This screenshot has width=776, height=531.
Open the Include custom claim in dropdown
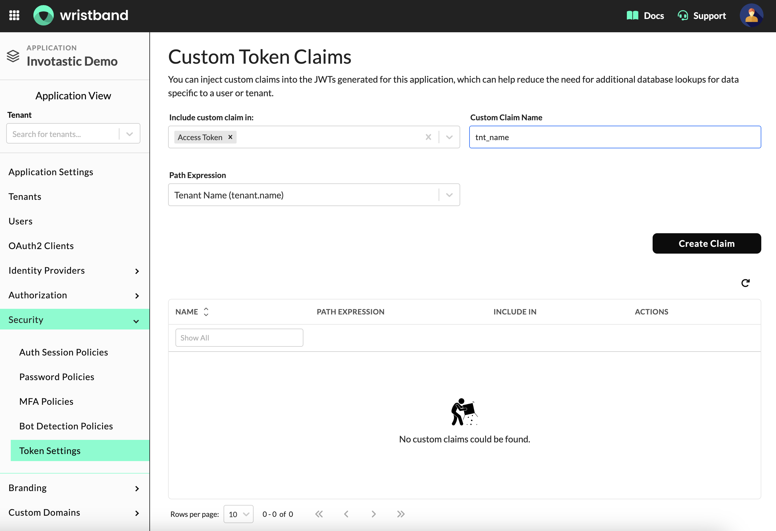tap(449, 137)
